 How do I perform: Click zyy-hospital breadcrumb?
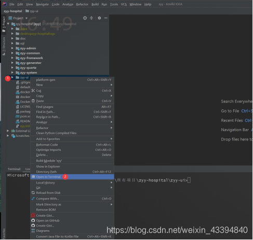(13, 11)
